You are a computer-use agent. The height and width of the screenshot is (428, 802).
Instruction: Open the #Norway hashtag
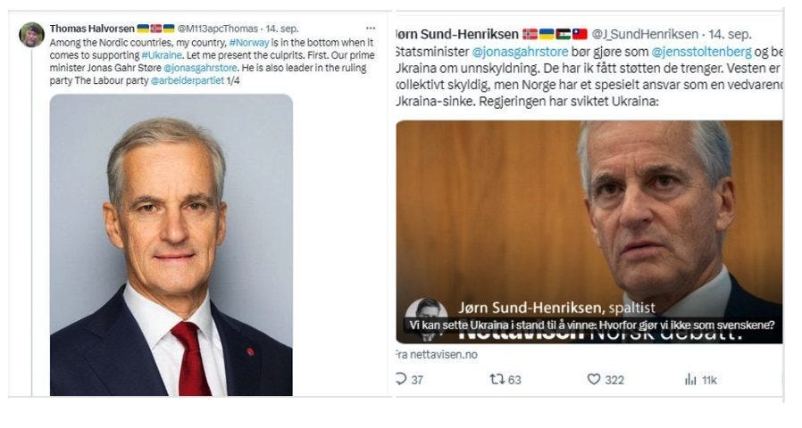point(249,43)
